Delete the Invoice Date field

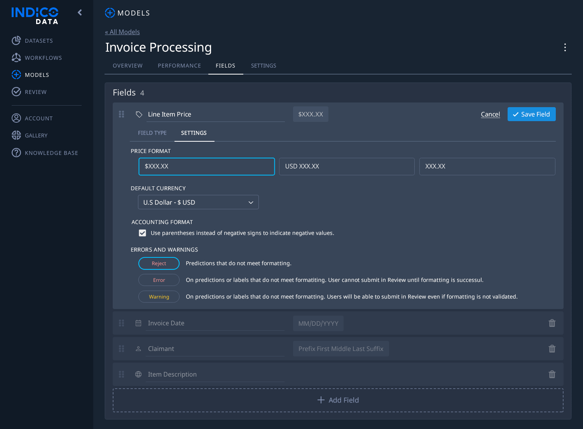point(552,323)
